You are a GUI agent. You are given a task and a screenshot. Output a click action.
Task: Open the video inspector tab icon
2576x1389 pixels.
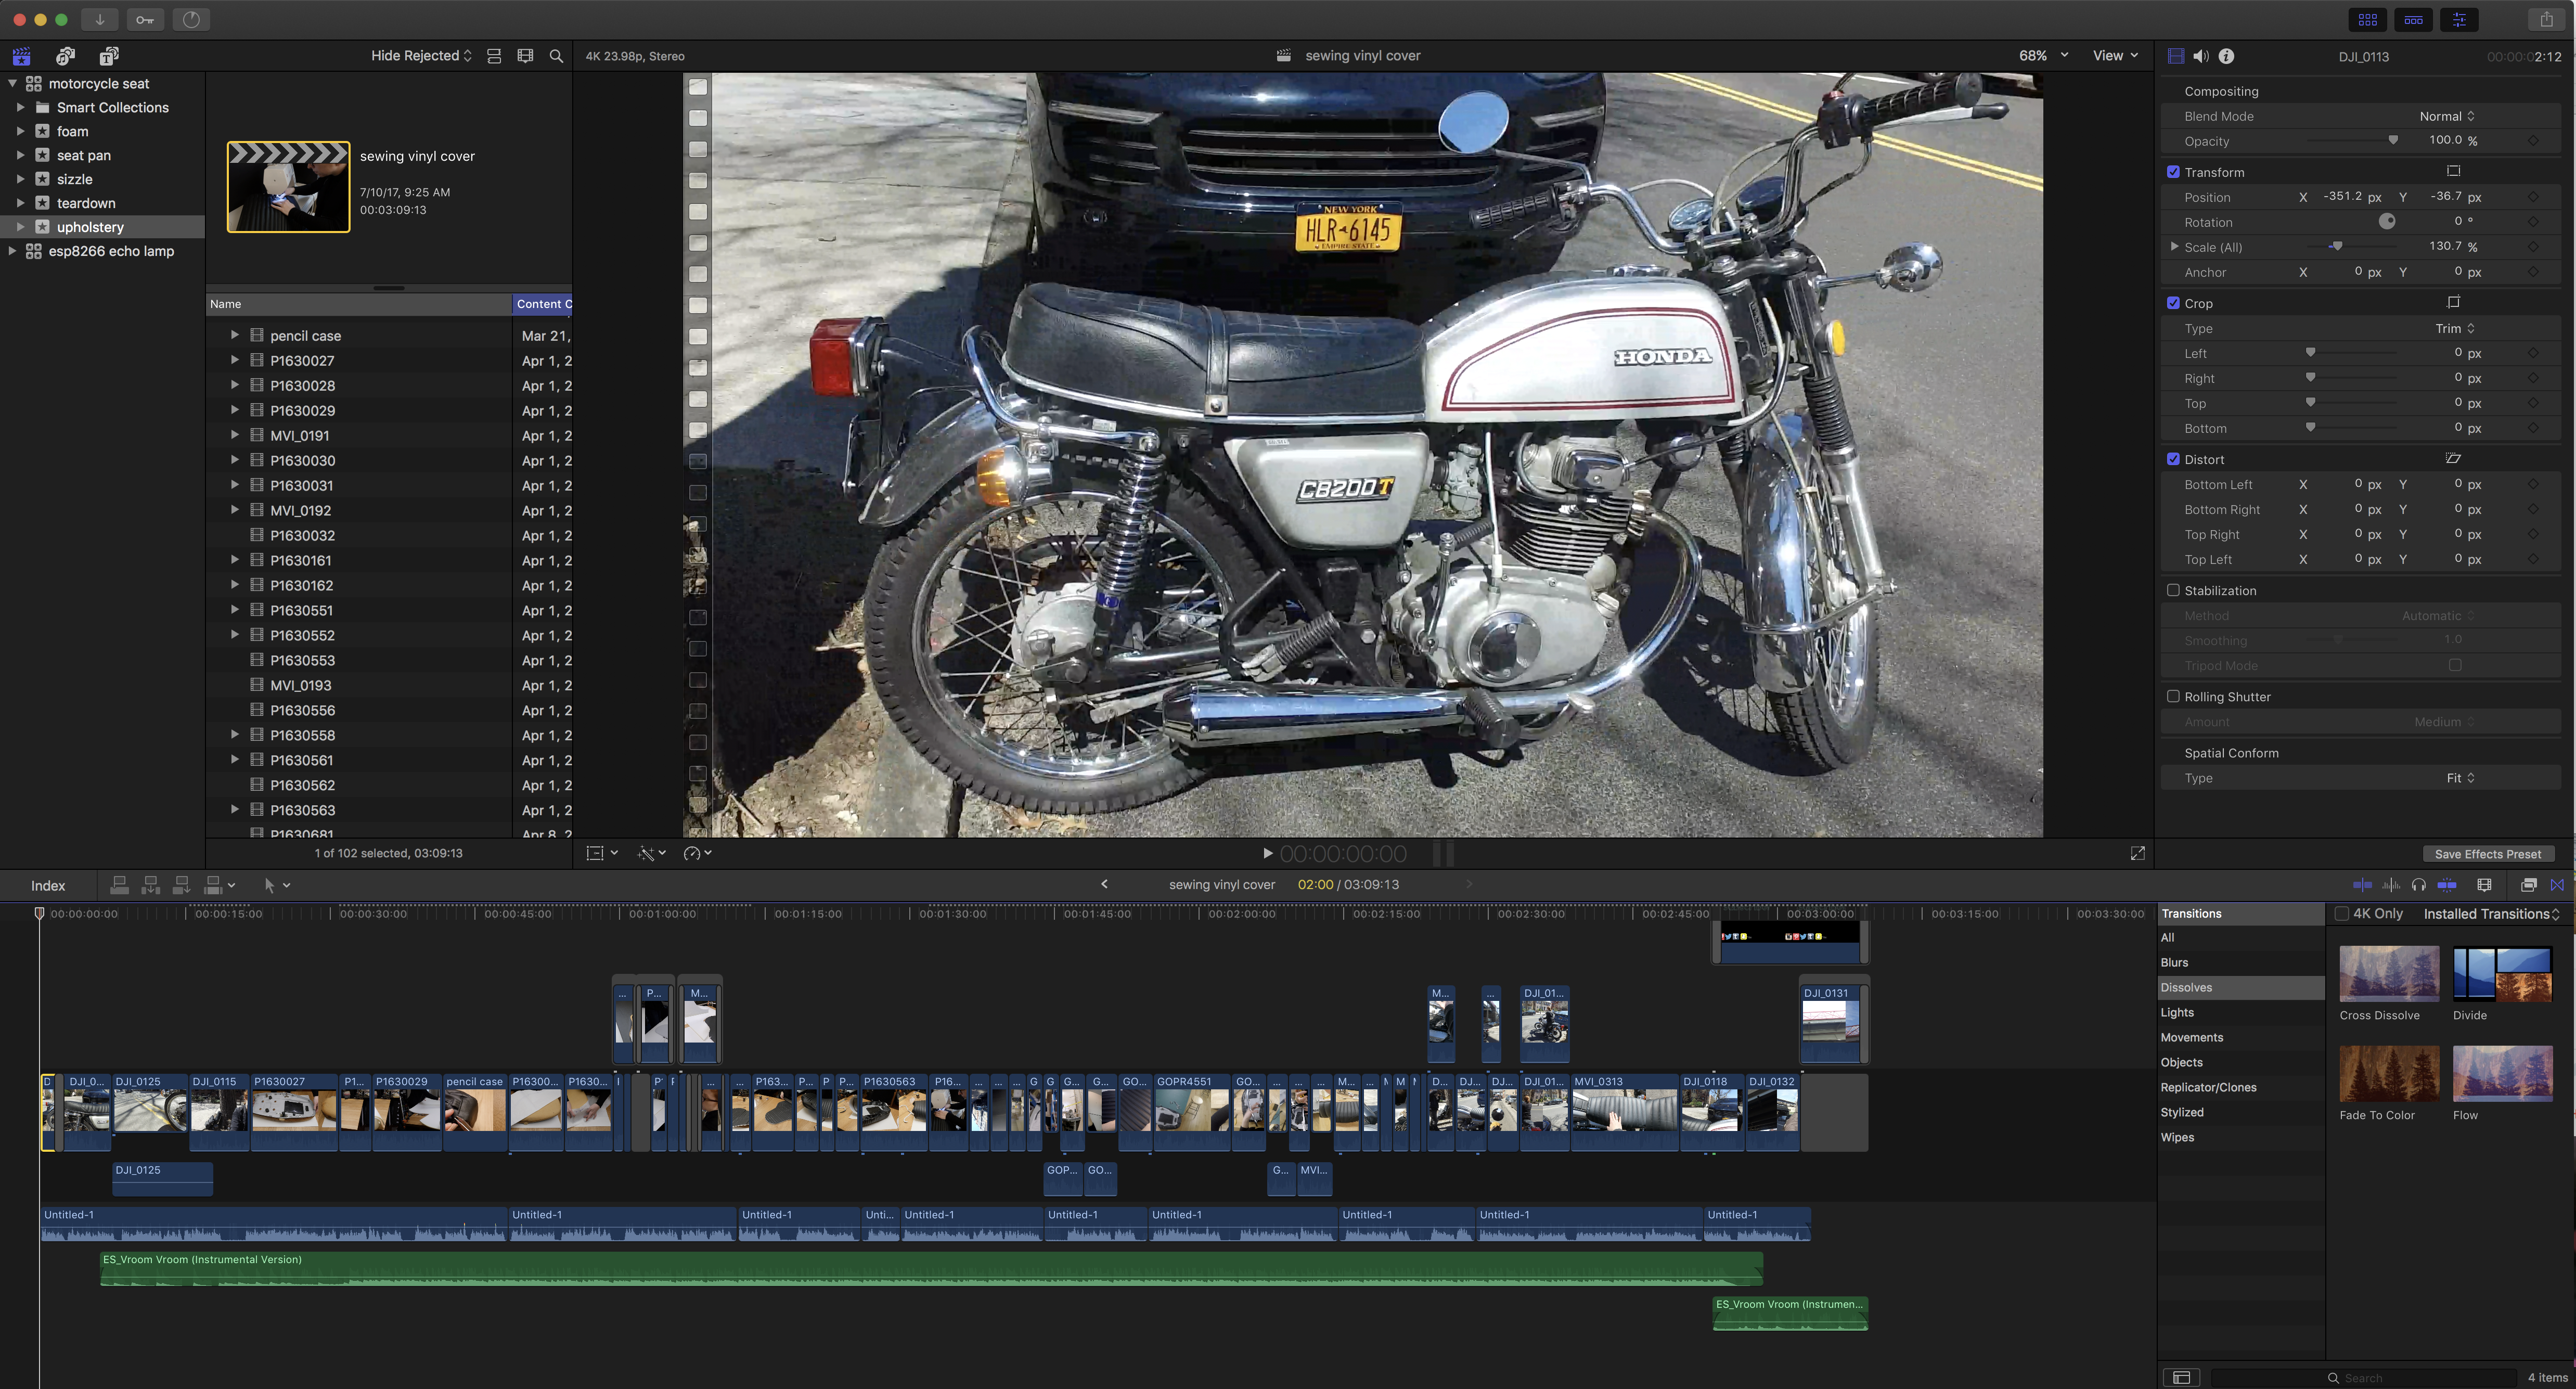click(x=2175, y=56)
